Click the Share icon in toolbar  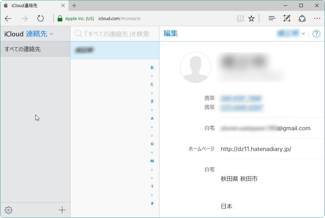tap(302, 18)
